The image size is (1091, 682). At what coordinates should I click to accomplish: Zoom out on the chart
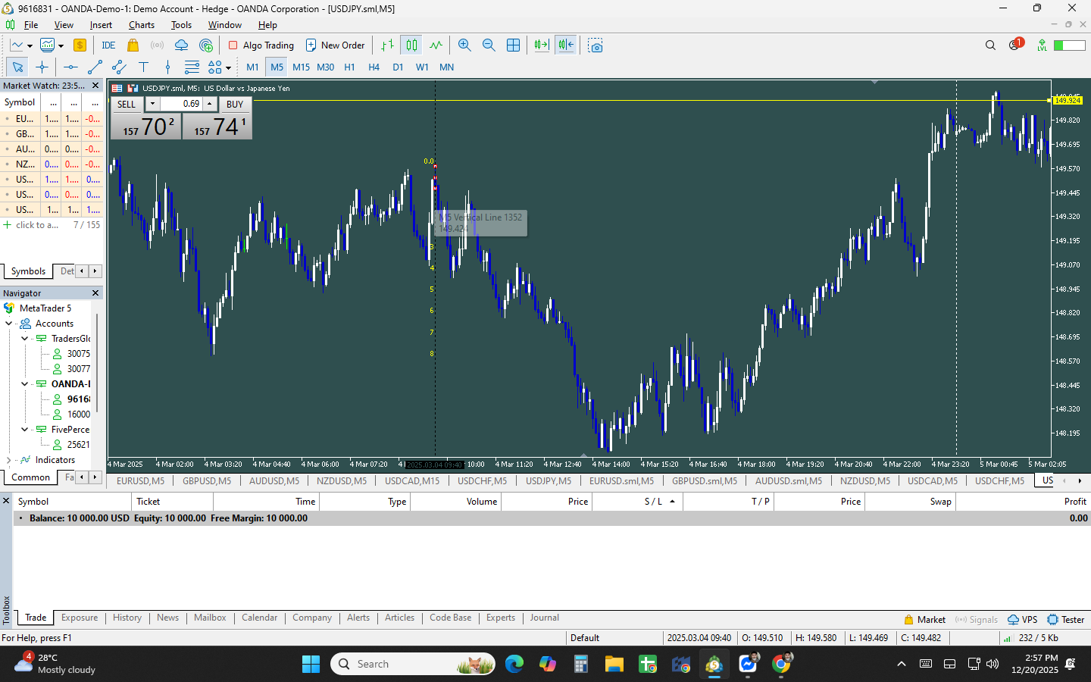(489, 45)
